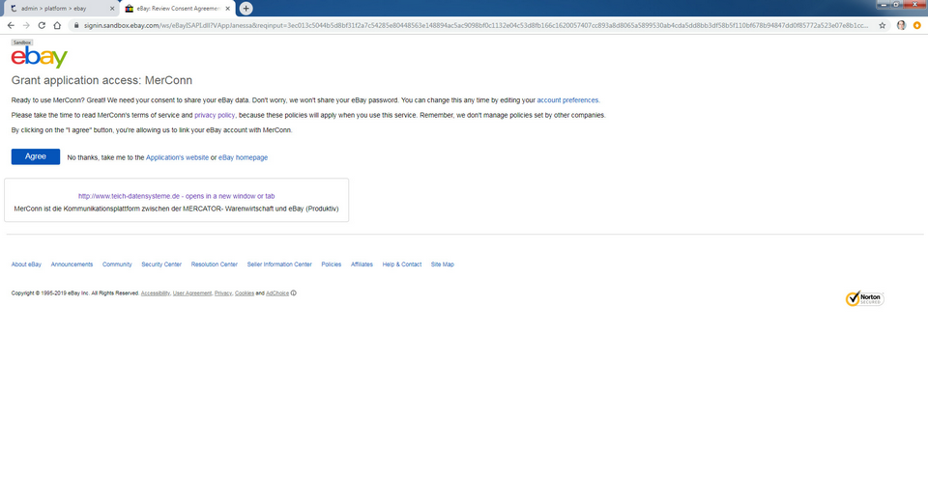Click the Grant application access: MerConn heading
Image resolution: width=928 pixels, height=502 pixels.
point(101,80)
